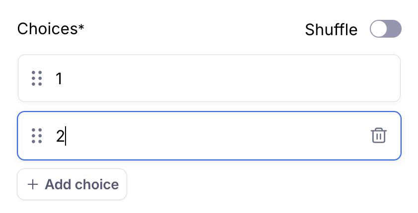
Task: Delete choice 2 with the trash icon
Action: click(x=379, y=136)
